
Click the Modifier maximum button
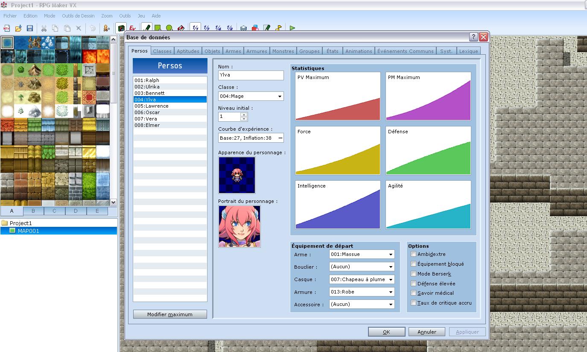pos(170,314)
